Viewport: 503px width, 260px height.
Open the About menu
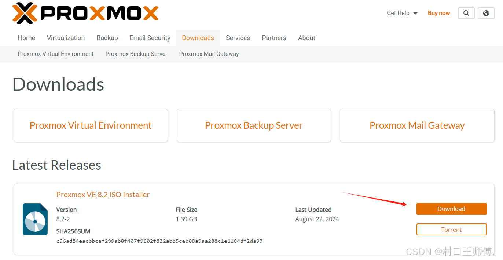pyautogui.click(x=306, y=38)
